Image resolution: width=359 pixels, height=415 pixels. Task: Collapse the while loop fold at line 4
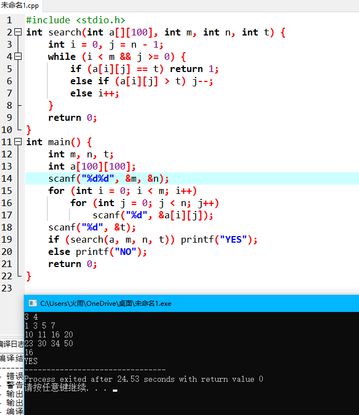tap(18, 57)
